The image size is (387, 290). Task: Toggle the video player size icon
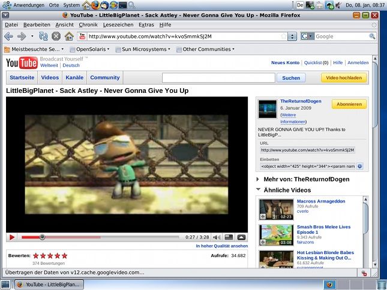[229, 237]
